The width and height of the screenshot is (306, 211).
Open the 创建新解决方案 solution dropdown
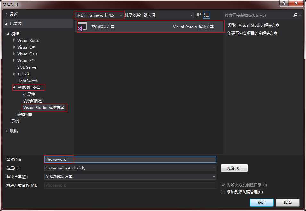click(130, 177)
